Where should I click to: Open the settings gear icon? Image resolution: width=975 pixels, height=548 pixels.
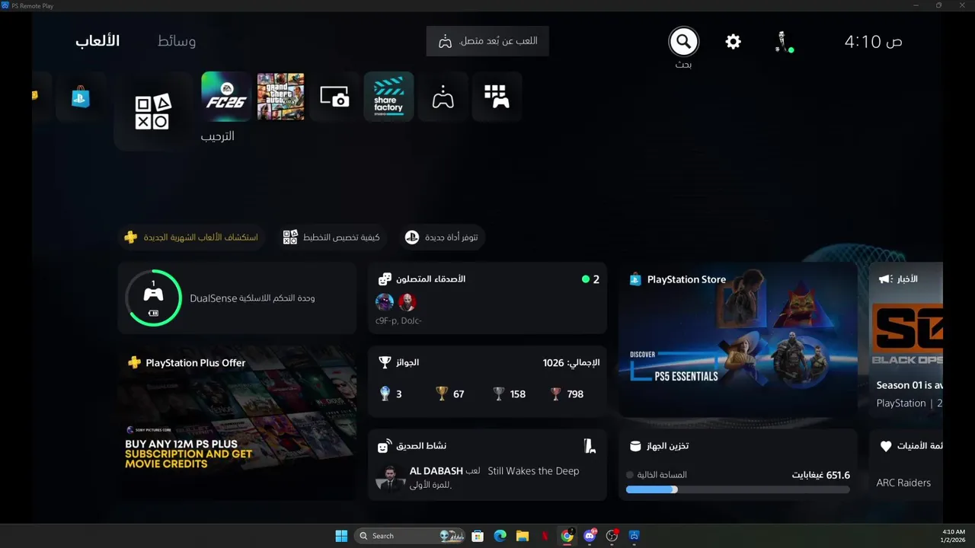pyautogui.click(x=733, y=42)
